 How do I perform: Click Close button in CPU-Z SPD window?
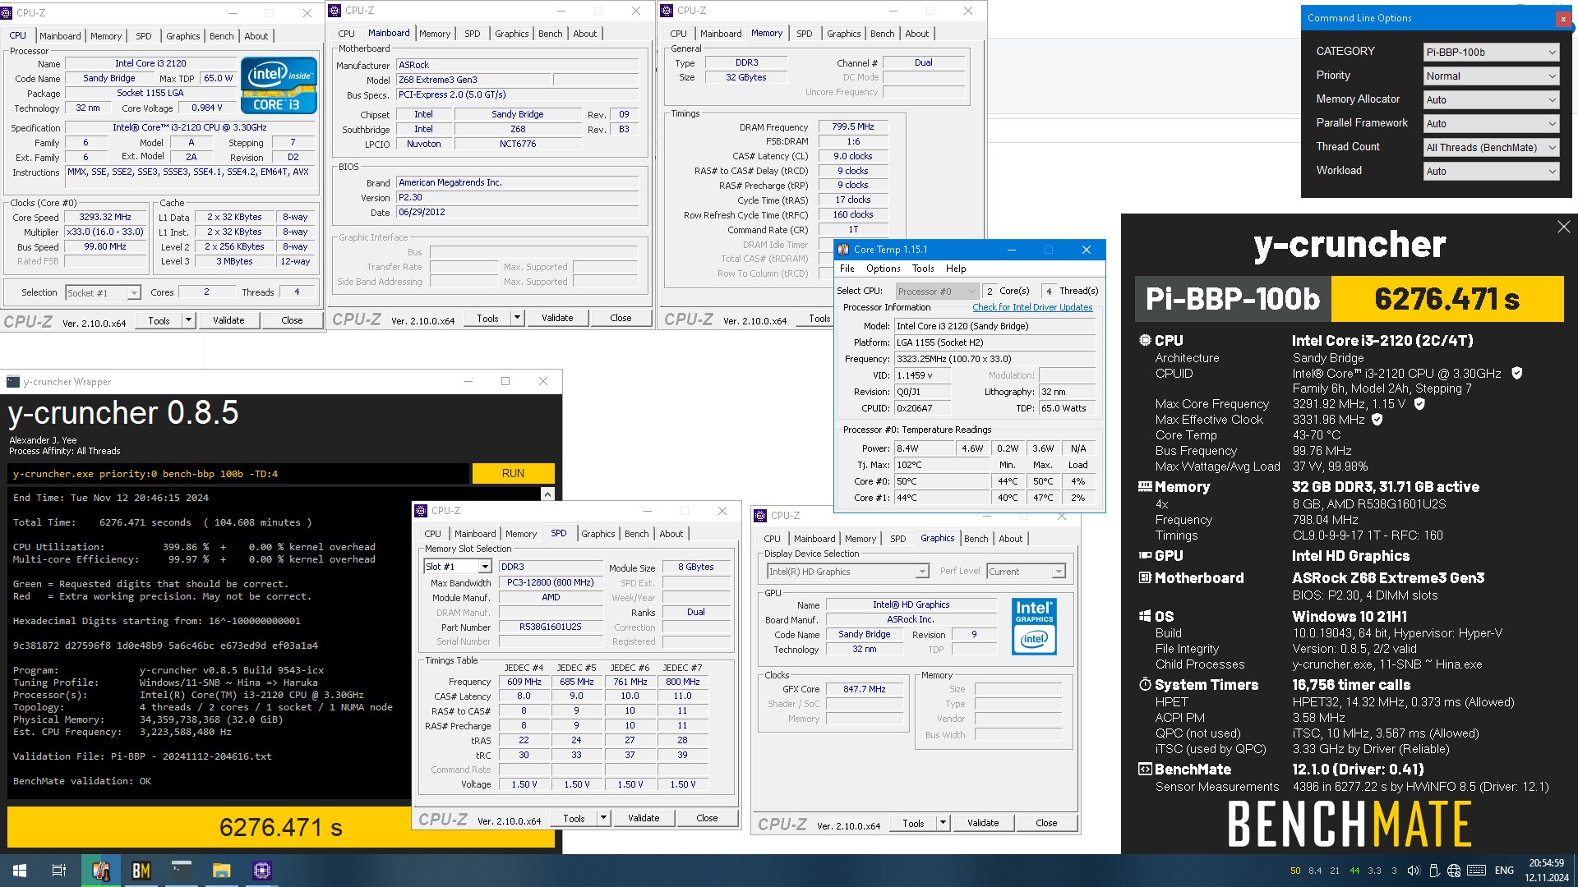pos(707,818)
